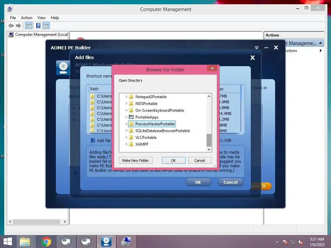
Task: Close the Browse For Folder dialog
Action: pos(212,68)
